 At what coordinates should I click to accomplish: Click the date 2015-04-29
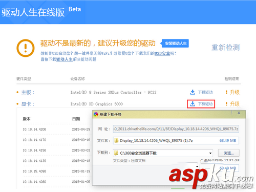click(81, 130)
